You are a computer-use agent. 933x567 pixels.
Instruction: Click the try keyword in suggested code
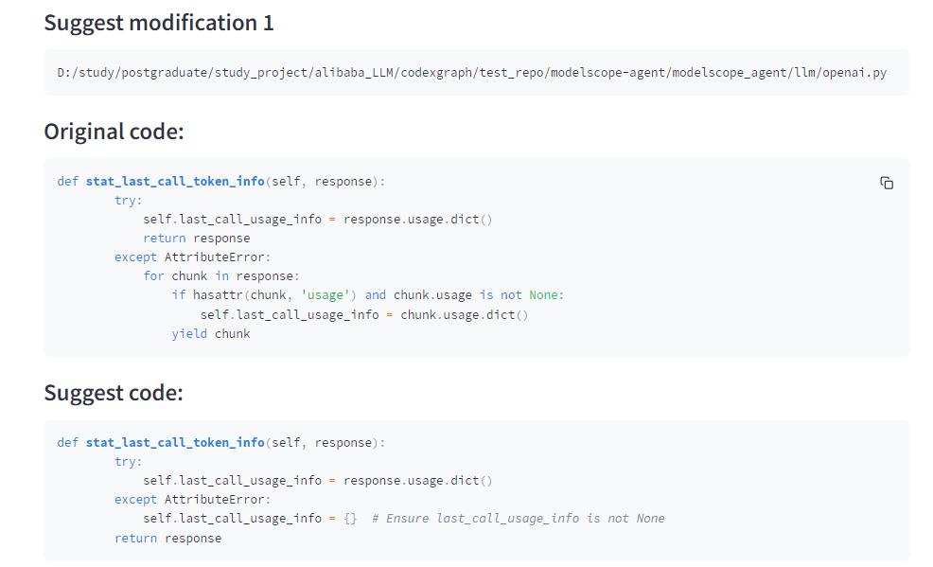point(128,461)
